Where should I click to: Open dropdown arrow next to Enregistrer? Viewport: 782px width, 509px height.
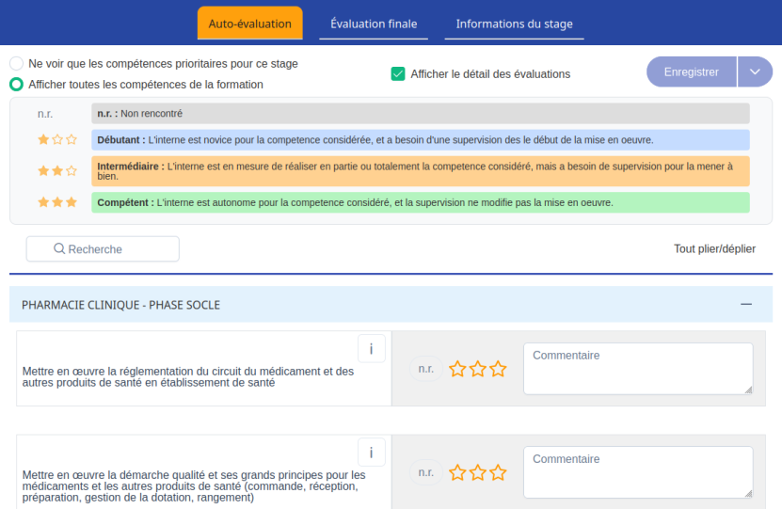pos(755,72)
